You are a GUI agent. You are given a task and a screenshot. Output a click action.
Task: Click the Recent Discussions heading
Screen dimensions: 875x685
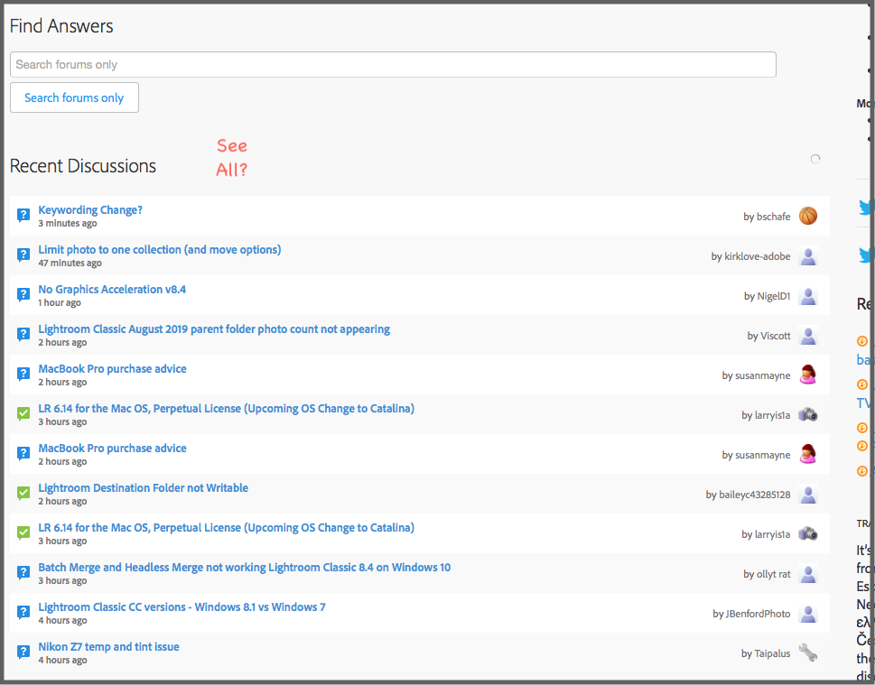click(x=83, y=166)
